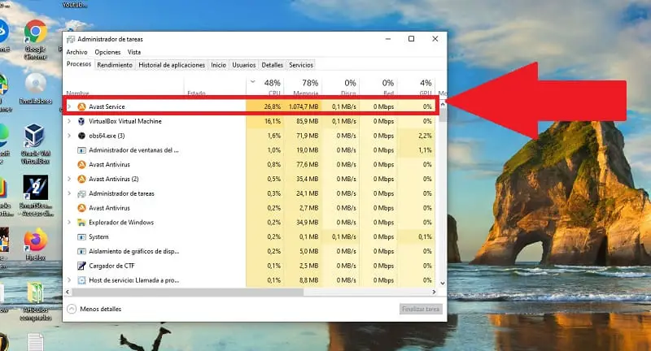Click the Cargador de CTF pen icon
651x351 pixels.
82,266
